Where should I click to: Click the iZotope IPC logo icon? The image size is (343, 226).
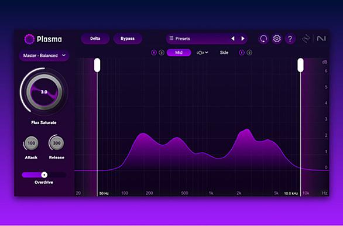click(x=306, y=39)
